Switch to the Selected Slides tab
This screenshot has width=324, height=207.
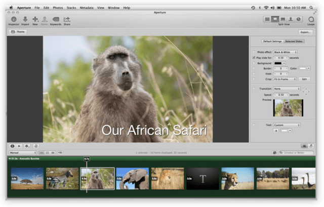click(294, 42)
